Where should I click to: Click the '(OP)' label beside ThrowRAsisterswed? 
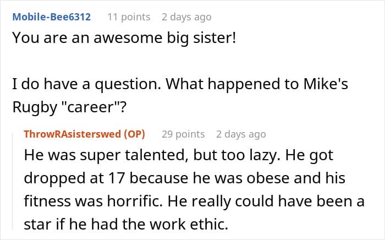[134, 134]
